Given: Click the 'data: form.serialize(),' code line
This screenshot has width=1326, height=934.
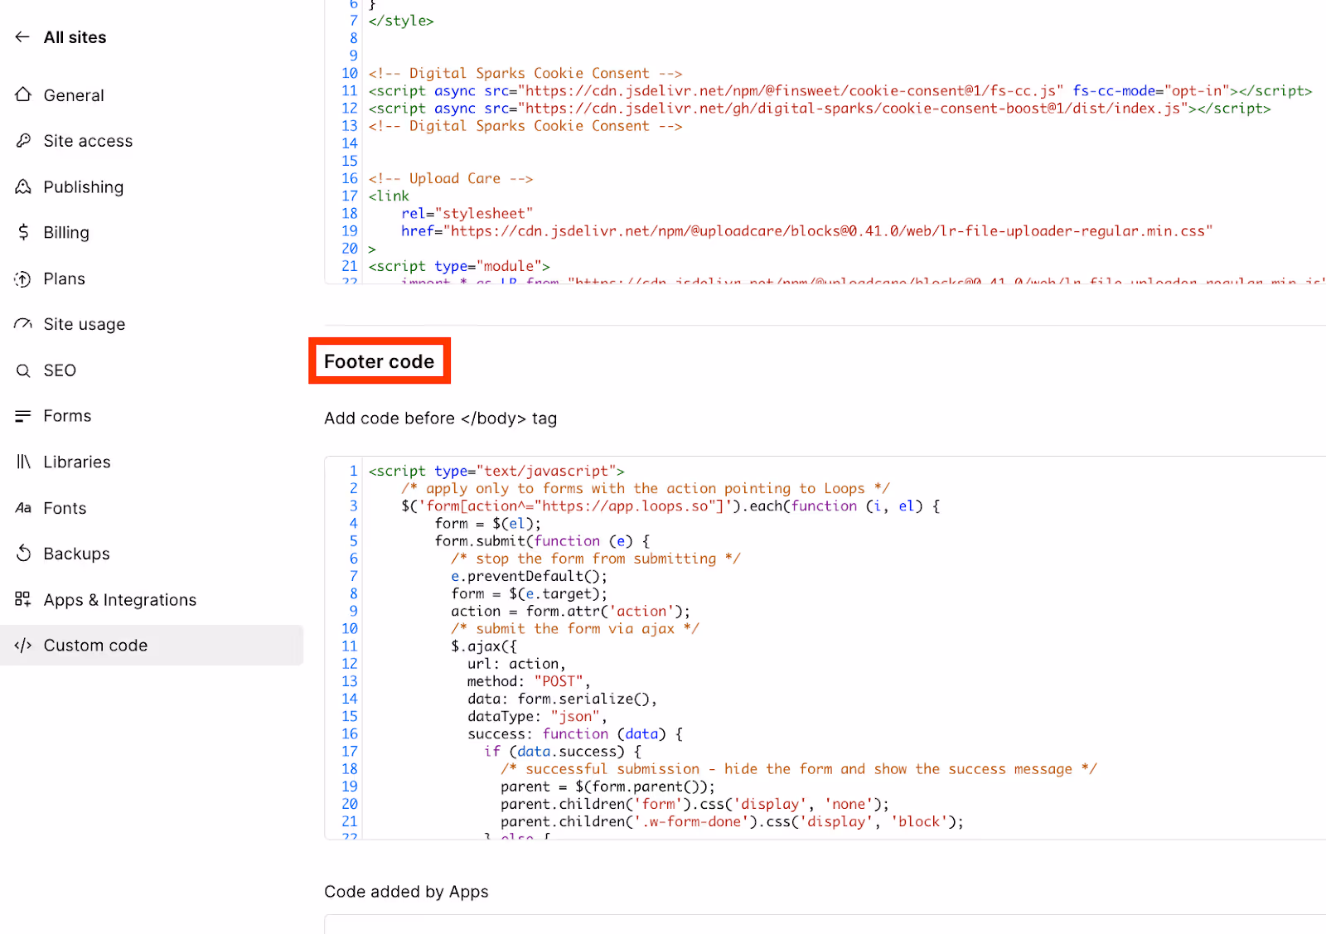Looking at the screenshot, I should pos(562,699).
